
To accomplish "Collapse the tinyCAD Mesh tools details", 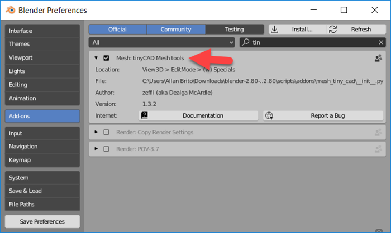I will (x=96, y=58).
